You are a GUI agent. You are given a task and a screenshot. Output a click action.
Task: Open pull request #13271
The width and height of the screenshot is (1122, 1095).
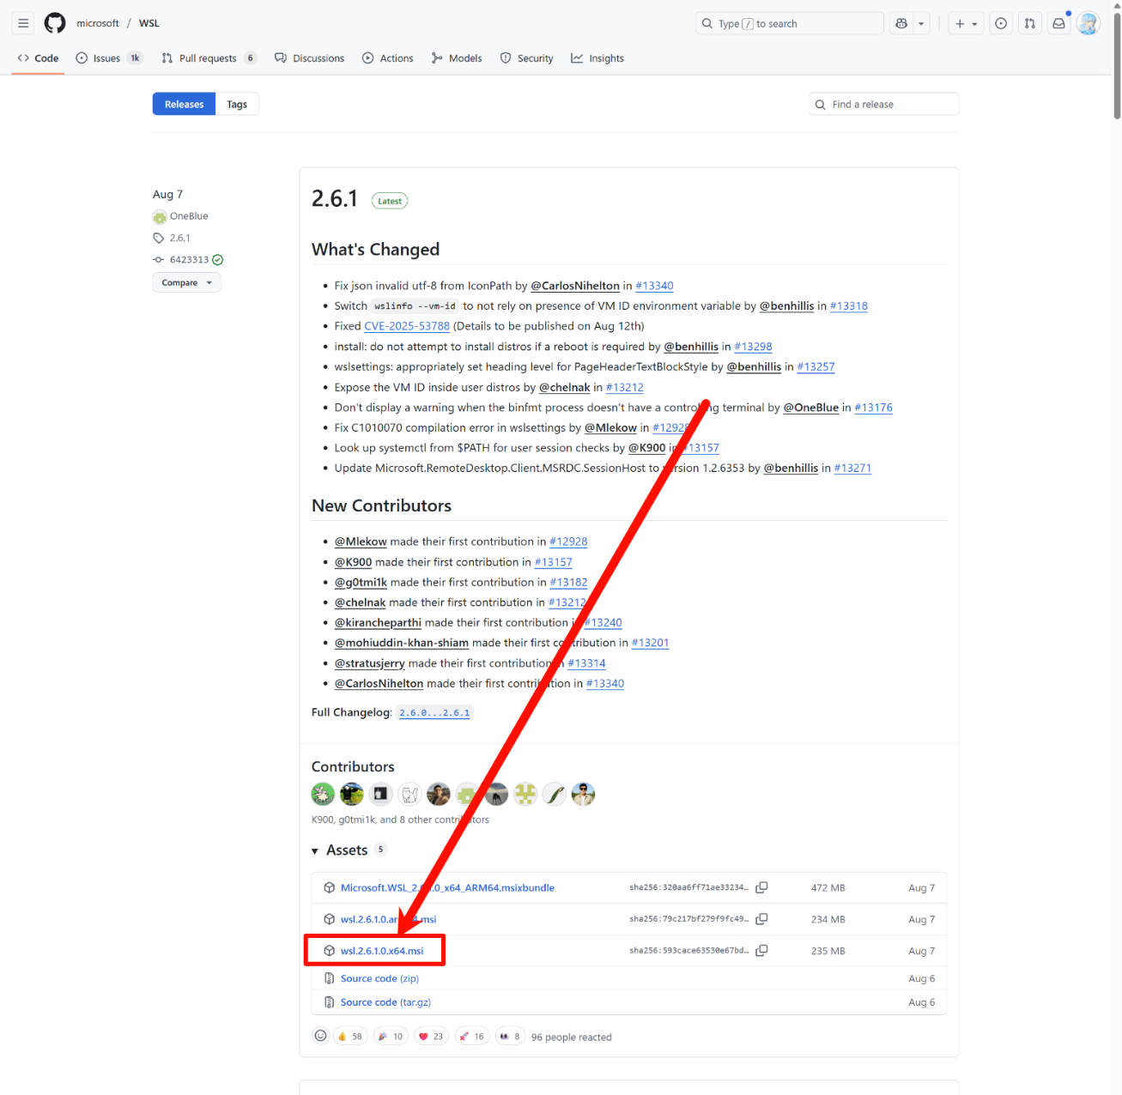[852, 468]
